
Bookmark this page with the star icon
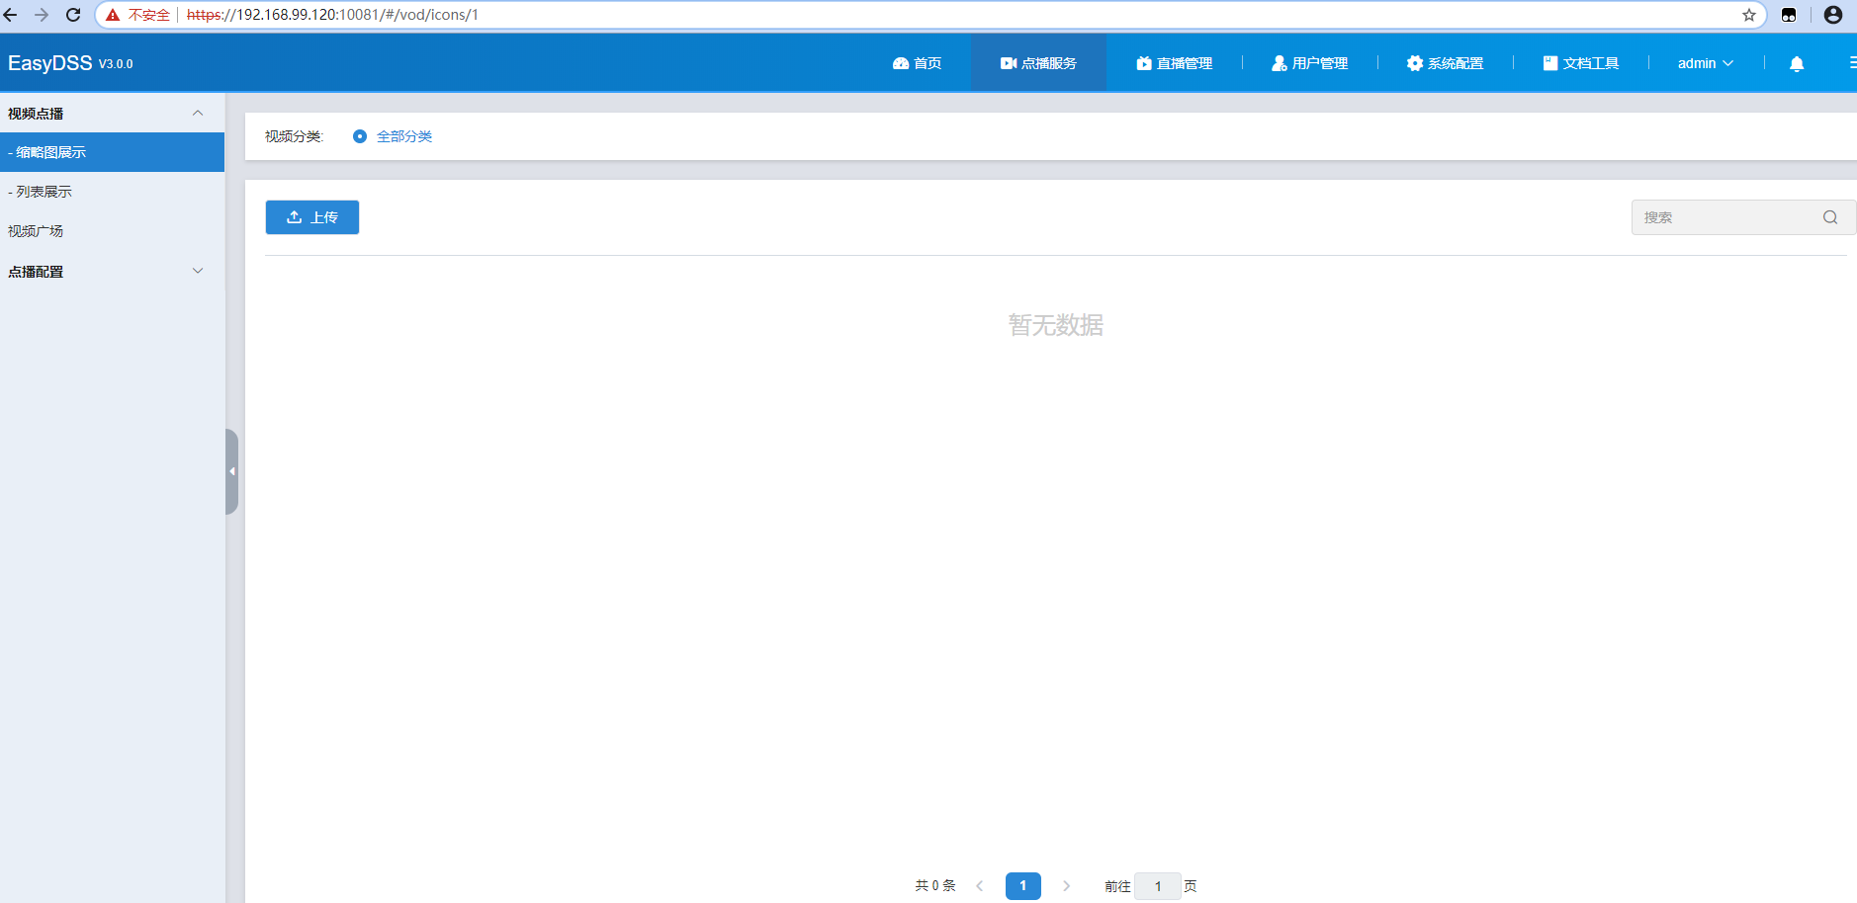coord(1749,15)
